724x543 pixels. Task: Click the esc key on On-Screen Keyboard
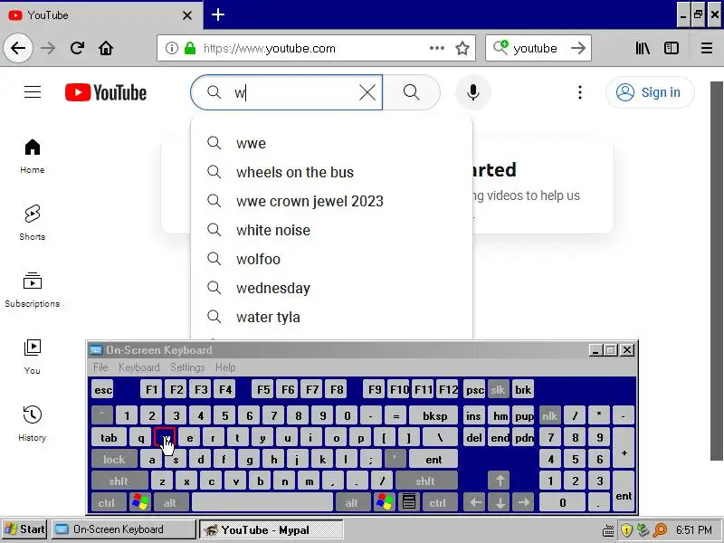pyautogui.click(x=103, y=390)
